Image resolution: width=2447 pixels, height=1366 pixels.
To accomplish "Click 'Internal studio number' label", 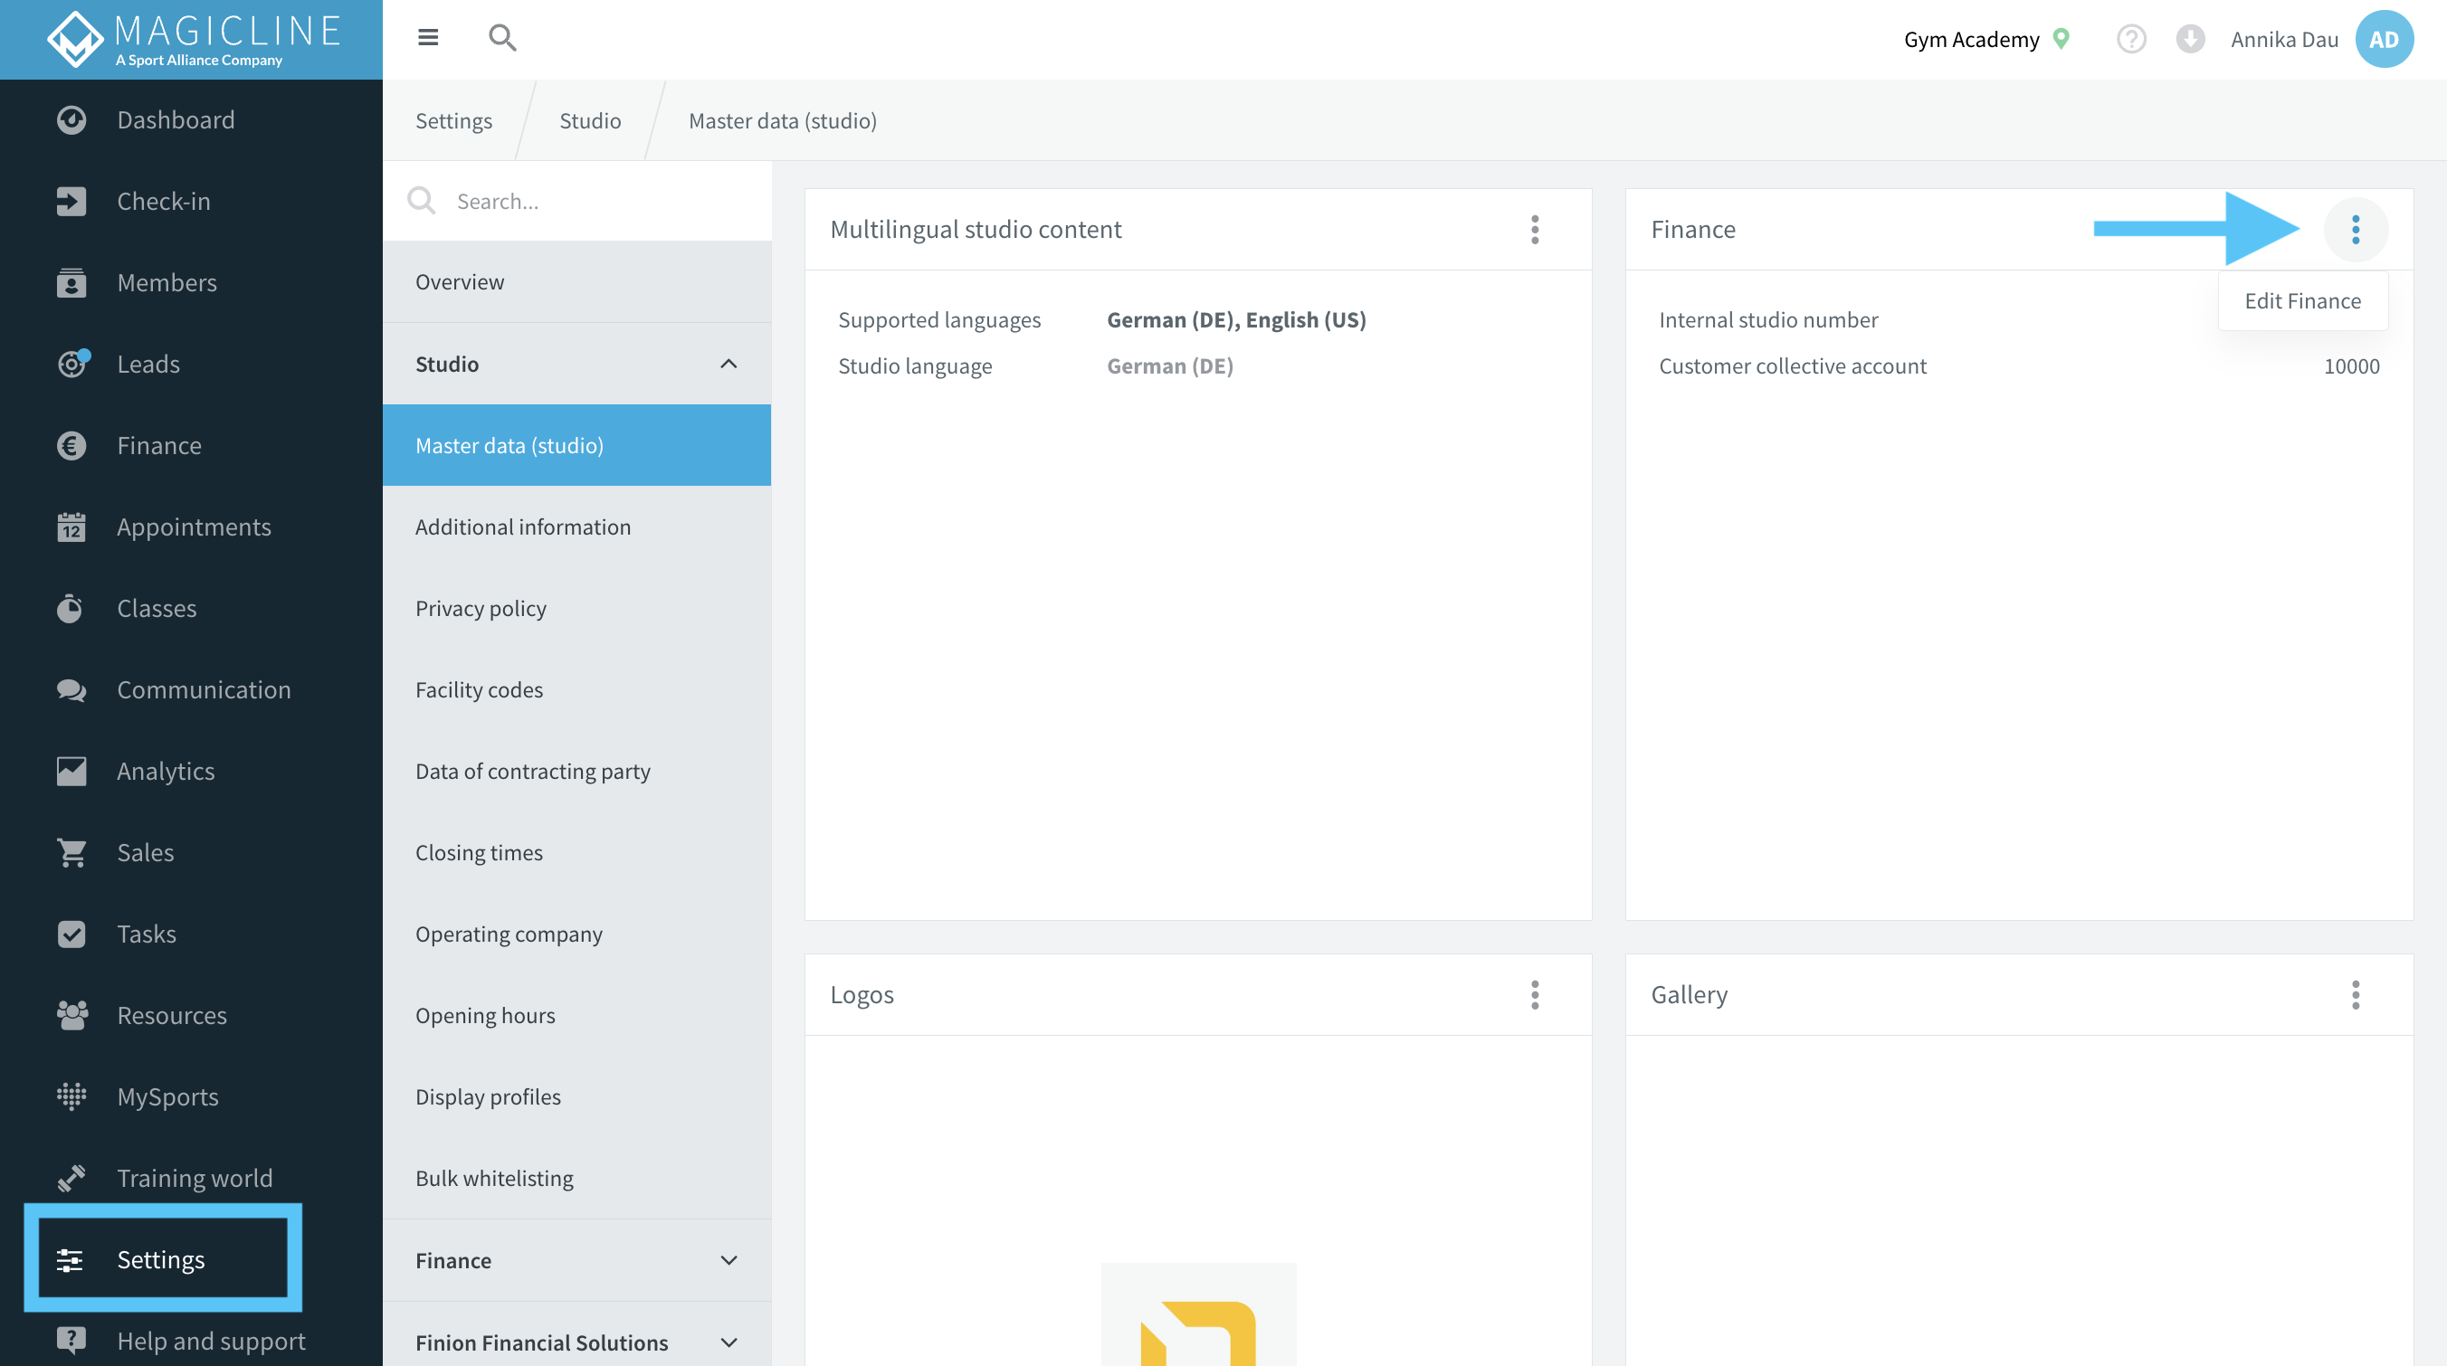I will 1769,320.
